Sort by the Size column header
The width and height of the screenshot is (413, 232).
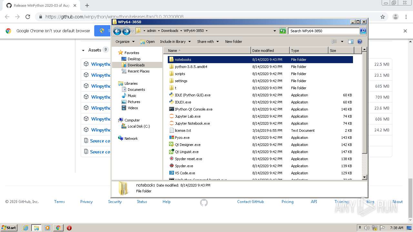[x=341, y=51]
